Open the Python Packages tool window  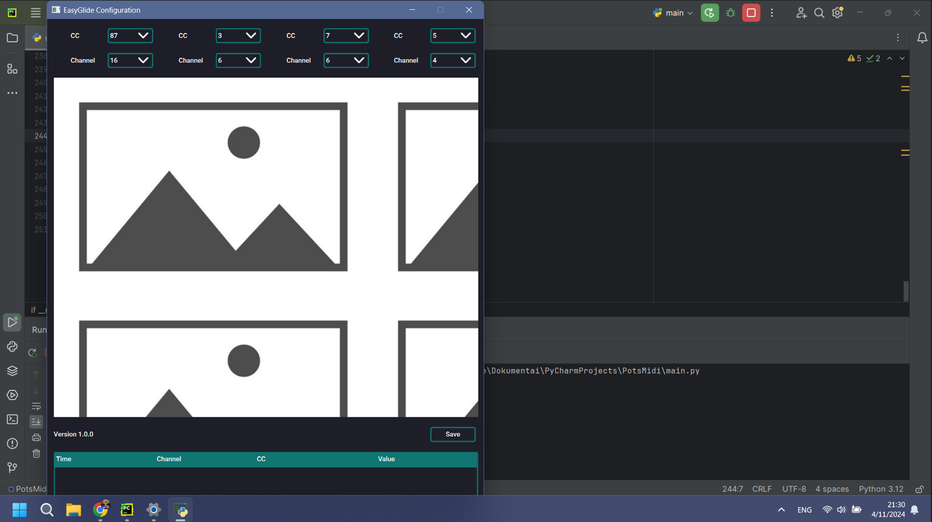pos(12,347)
